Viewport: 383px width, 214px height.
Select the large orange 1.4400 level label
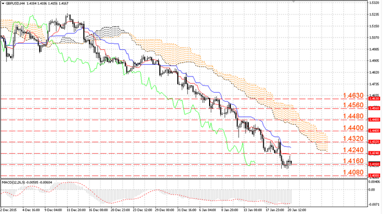pos(353,128)
